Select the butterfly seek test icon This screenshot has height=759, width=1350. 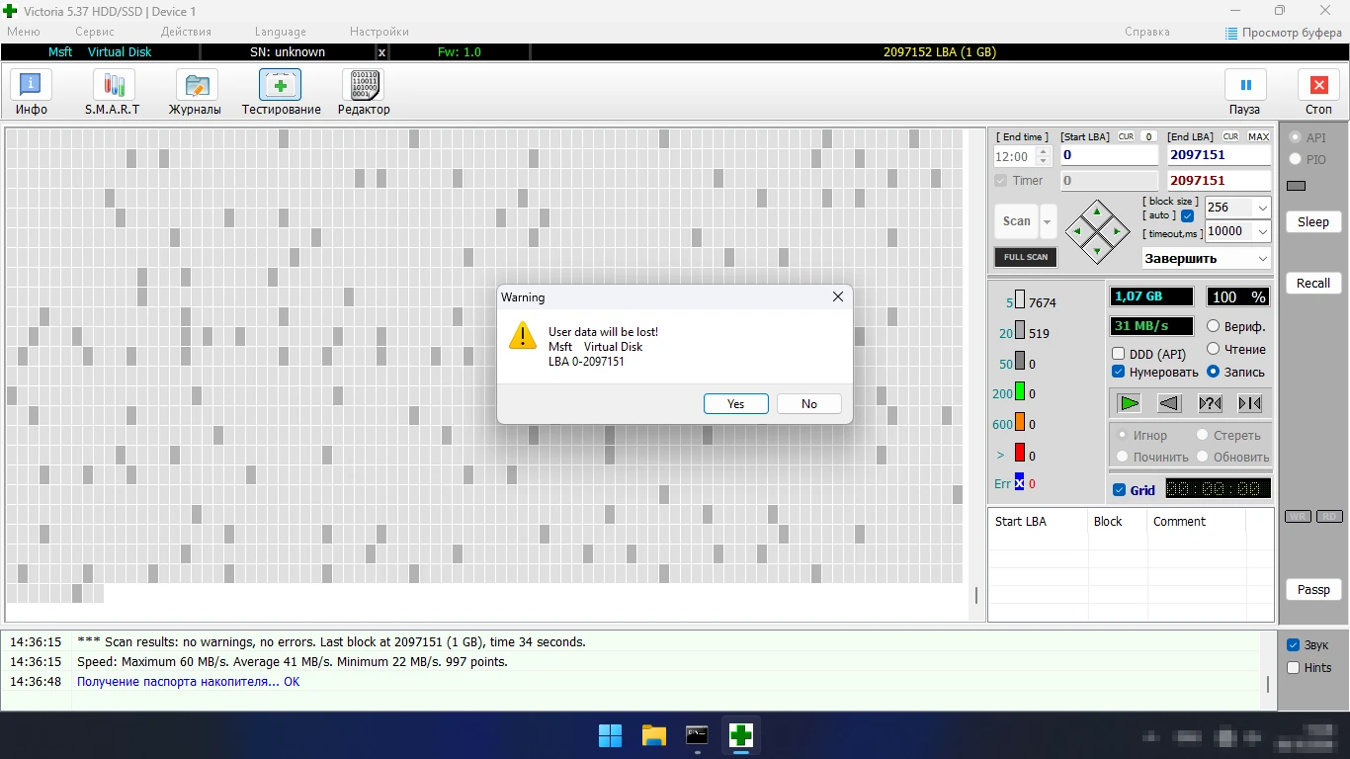click(x=1249, y=402)
